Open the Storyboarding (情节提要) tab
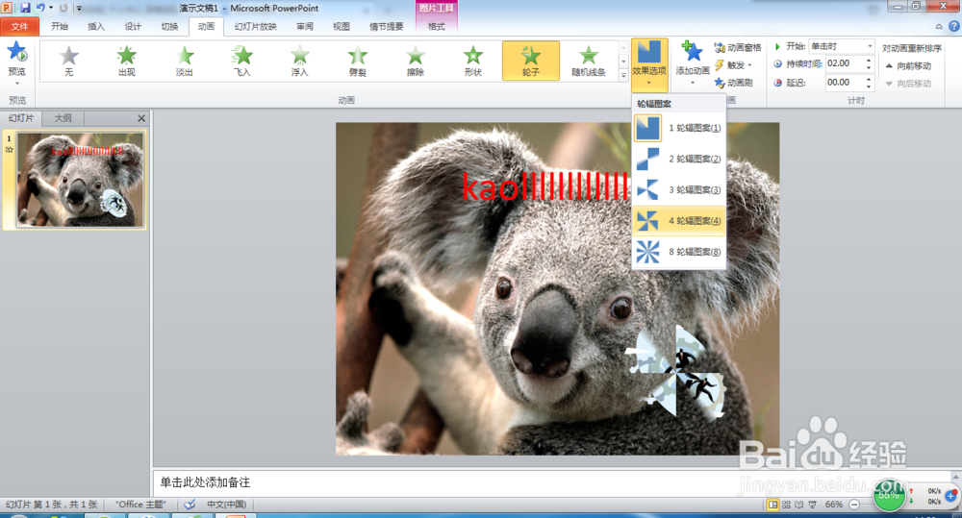Screen dimensions: 962x518 point(387,26)
